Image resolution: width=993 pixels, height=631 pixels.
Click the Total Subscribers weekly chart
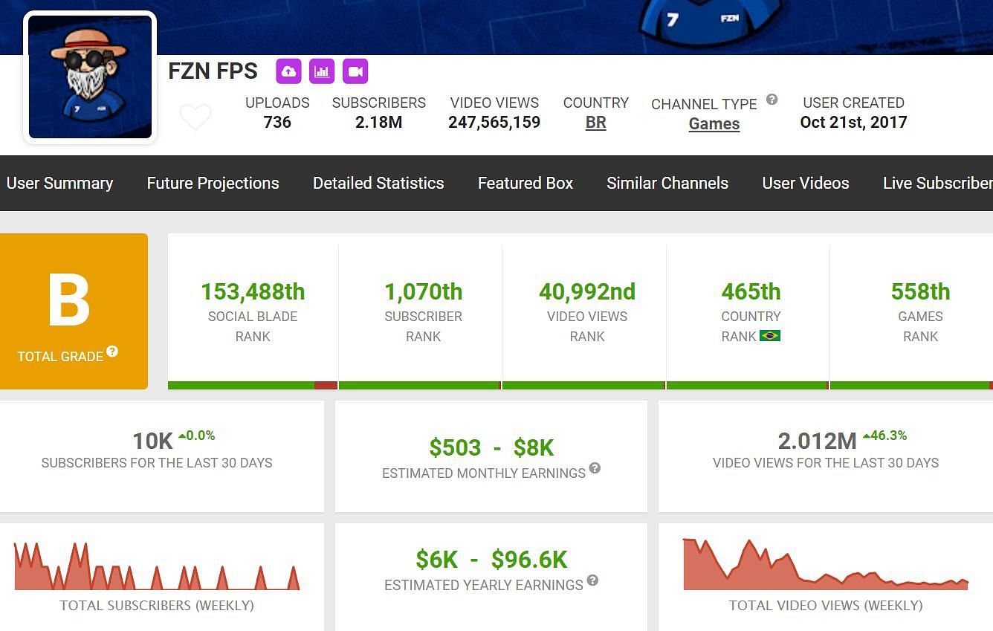coord(157,566)
